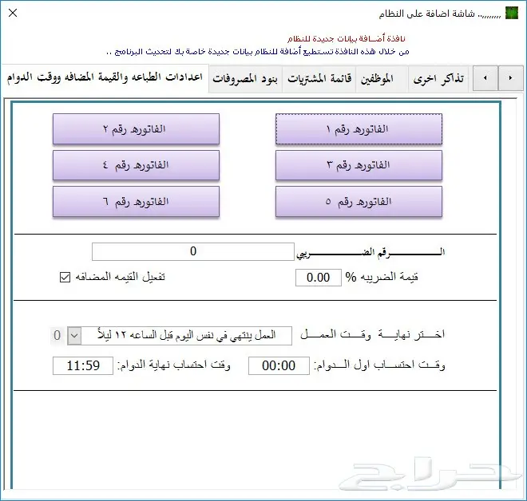Focus the الرقم الضريبي input field
The height and width of the screenshot is (501, 527).
[193, 251]
